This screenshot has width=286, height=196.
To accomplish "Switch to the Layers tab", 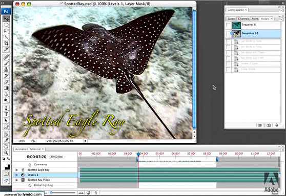I will tap(232, 19).
